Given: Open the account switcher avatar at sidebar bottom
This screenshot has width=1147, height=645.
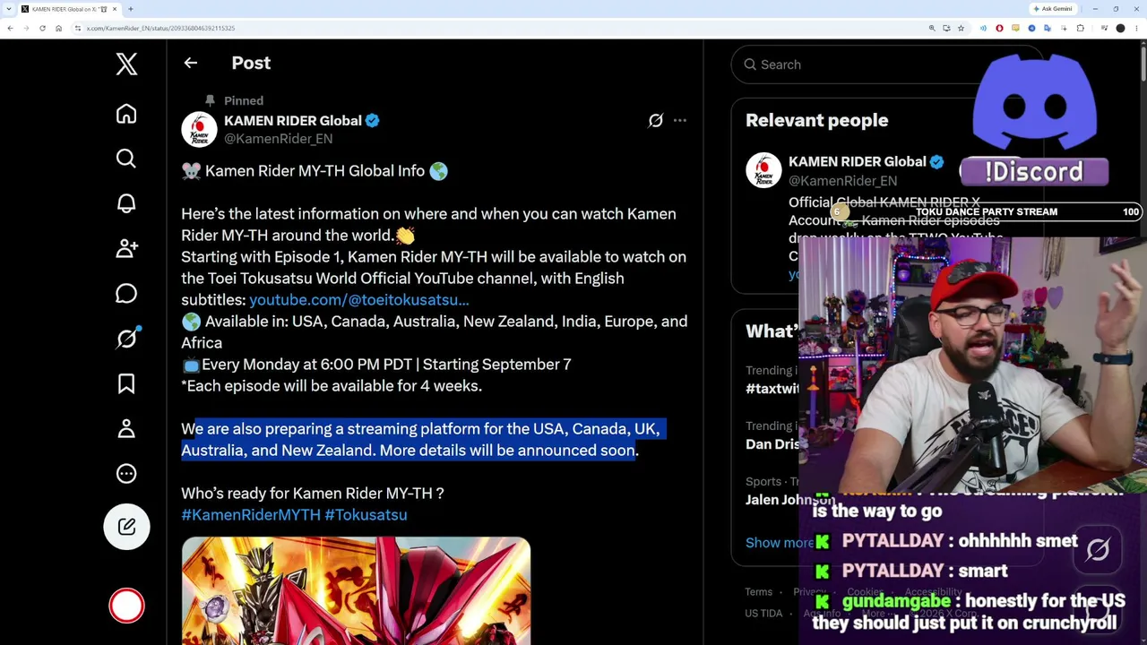Looking at the screenshot, I should 126,606.
